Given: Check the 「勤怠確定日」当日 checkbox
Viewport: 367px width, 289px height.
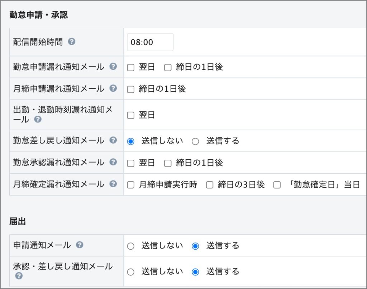Looking at the screenshot, I should click(x=277, y=185).
